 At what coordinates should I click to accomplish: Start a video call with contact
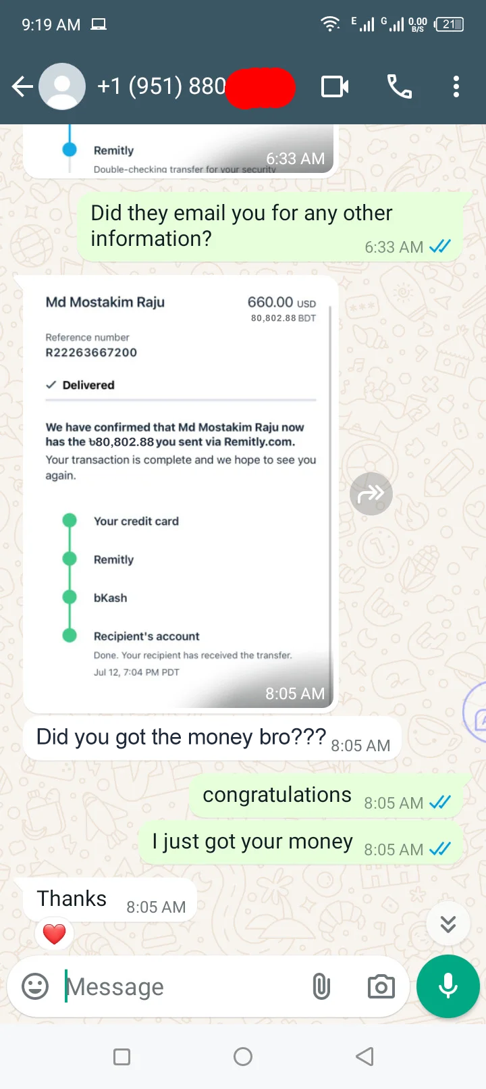tap(335, 86)
